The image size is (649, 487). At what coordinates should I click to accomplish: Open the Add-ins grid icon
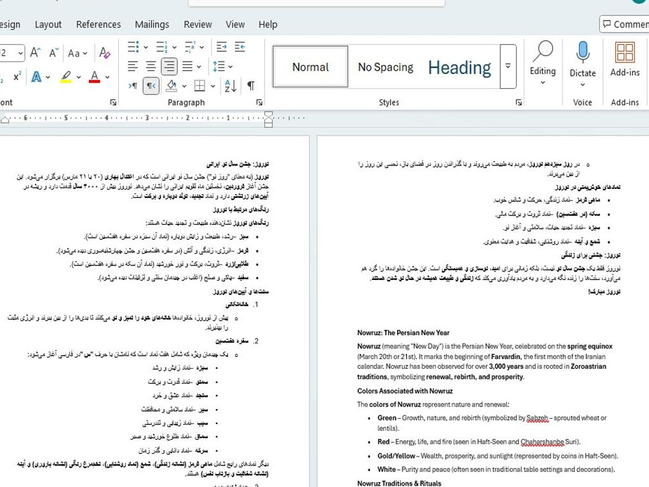click(x=625, y=52)
